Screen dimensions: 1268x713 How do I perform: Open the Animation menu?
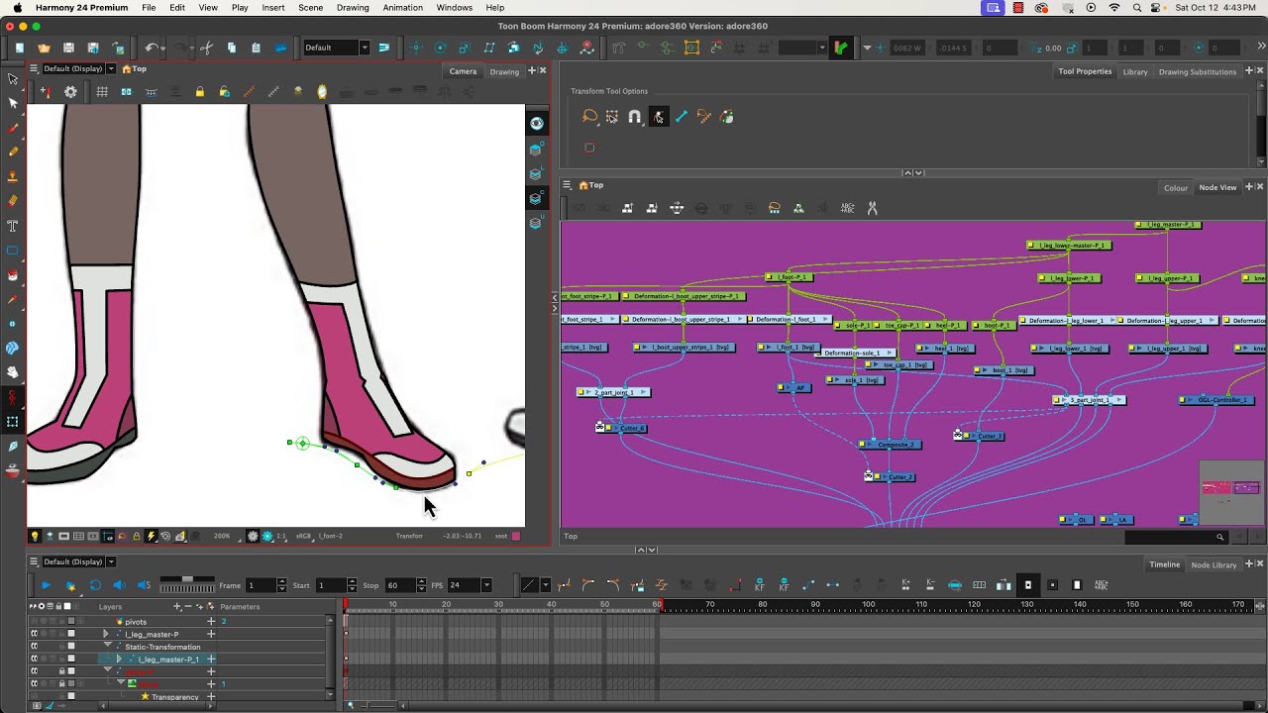point(402,7)
